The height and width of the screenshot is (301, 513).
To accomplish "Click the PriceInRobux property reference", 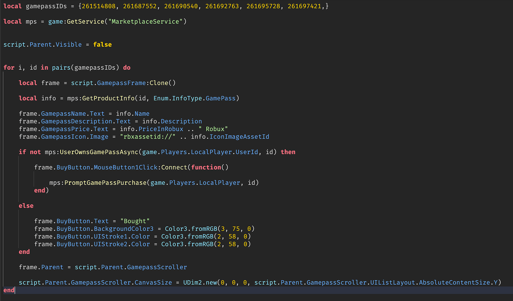I will (161, 129).
